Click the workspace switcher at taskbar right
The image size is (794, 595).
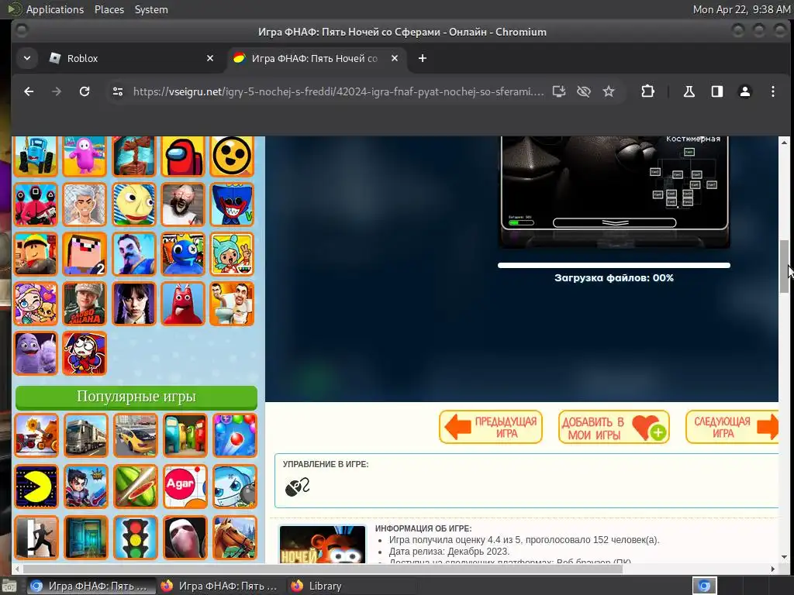pyautogui.click(x=704, y=586)
